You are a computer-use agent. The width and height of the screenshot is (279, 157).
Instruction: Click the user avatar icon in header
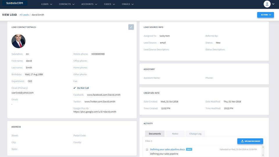267,4
